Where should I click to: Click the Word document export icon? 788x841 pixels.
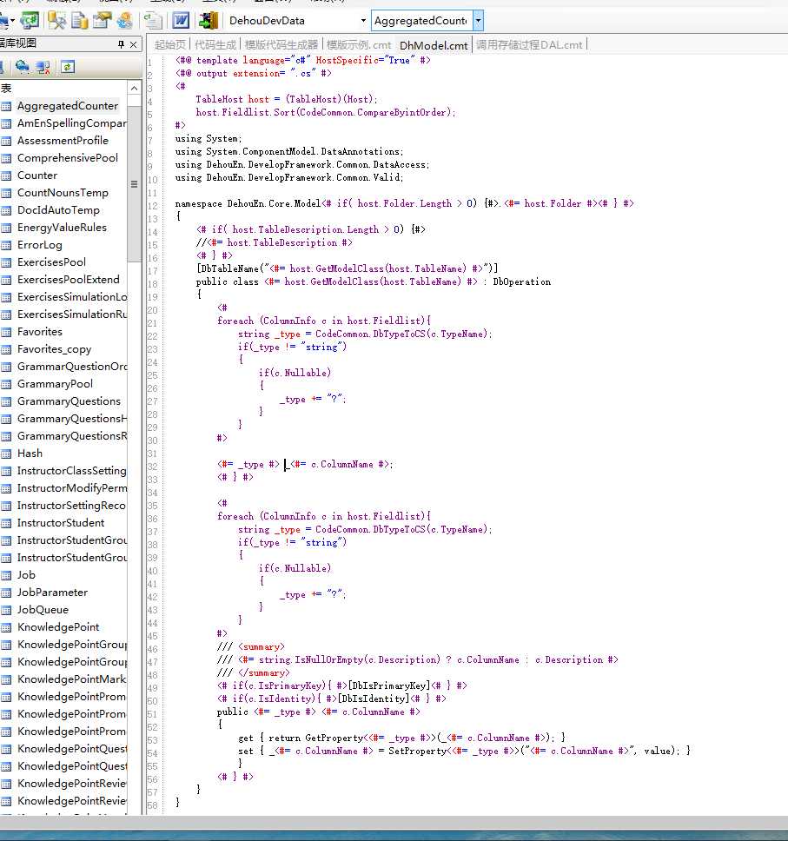tap(181, 20)
